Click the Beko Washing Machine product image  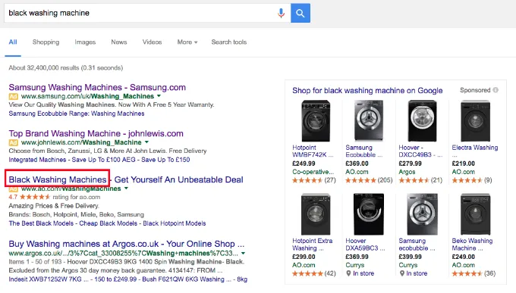[x=475, y=214]
